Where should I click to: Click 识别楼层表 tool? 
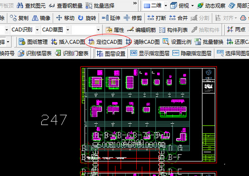click(34, 53)
